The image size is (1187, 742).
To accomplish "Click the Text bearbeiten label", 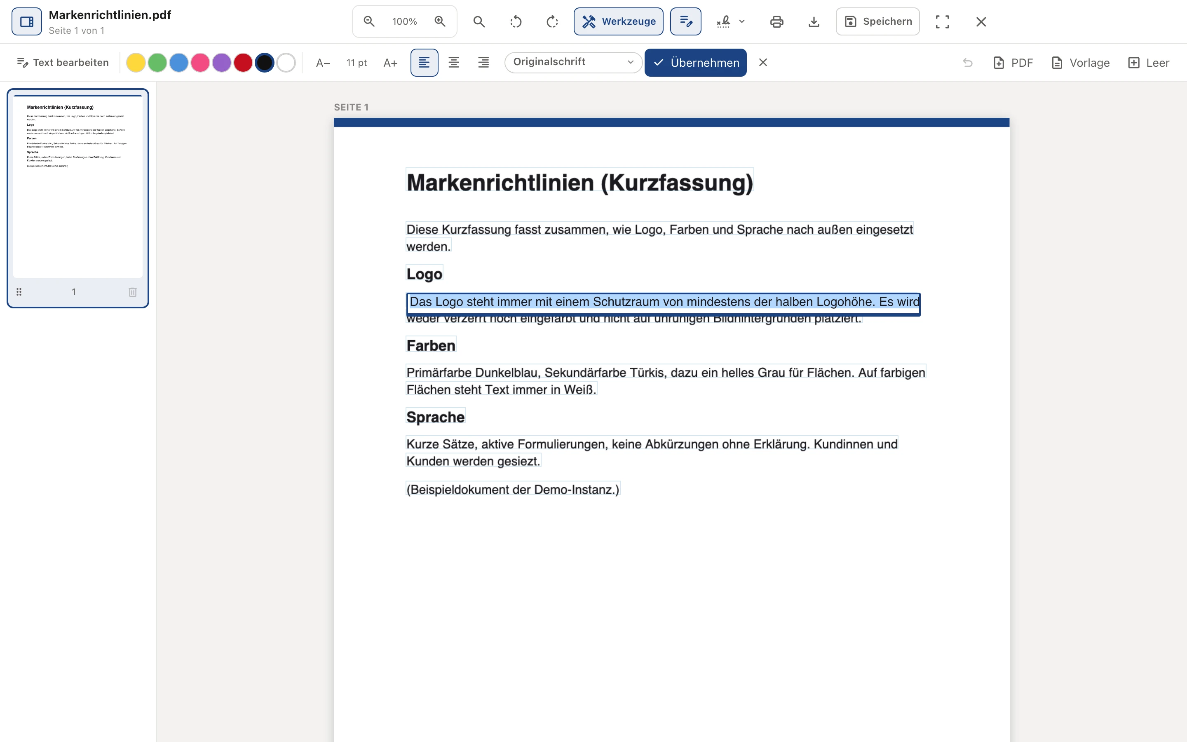I will [63, 63].
